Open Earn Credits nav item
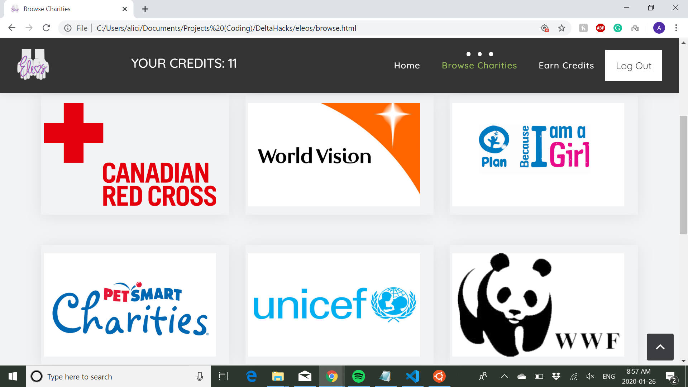Image resolution: width=688 pixels, height=387 pixels. coord(566,66)
